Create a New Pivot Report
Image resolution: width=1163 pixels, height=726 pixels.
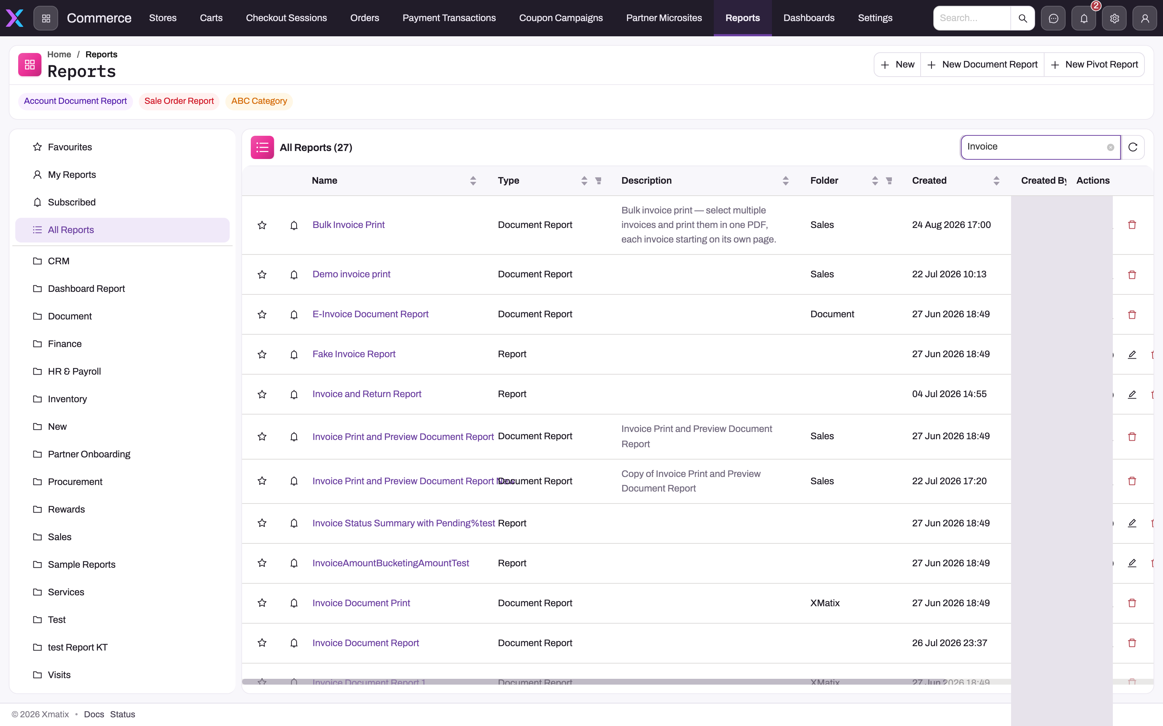coord(1094,64)
